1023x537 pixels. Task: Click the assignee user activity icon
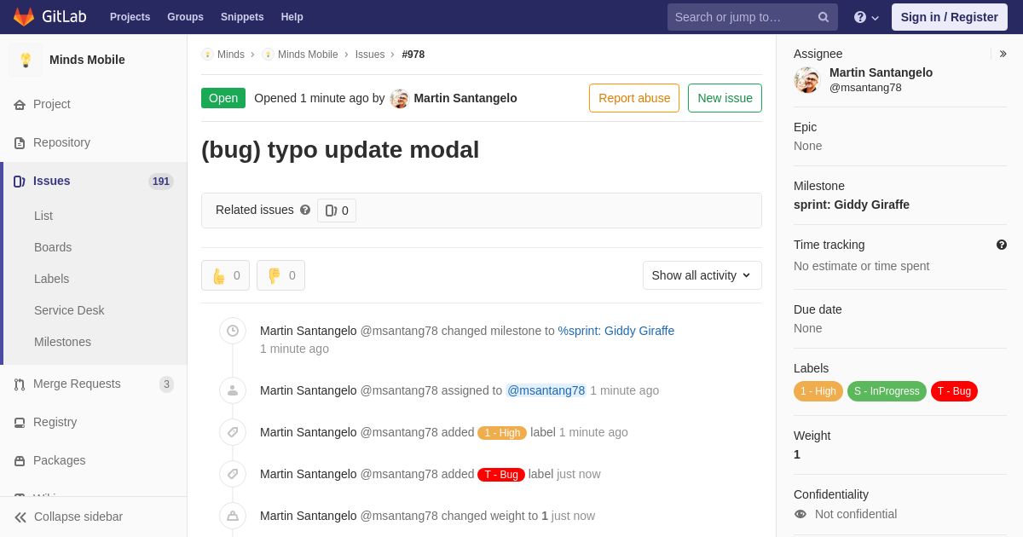pyautogui.click(x=233, y=390)
